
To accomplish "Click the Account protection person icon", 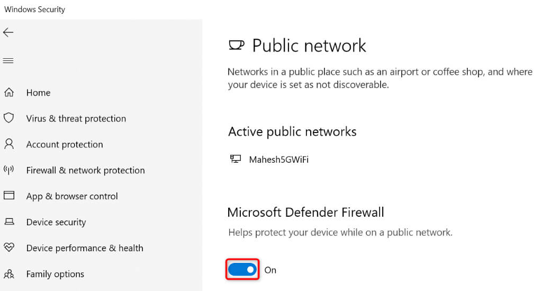I will (x=9, y=144).
